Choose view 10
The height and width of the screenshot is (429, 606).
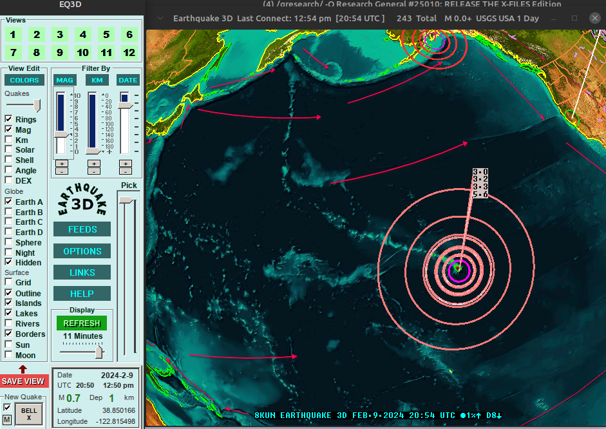pos(83,53)
